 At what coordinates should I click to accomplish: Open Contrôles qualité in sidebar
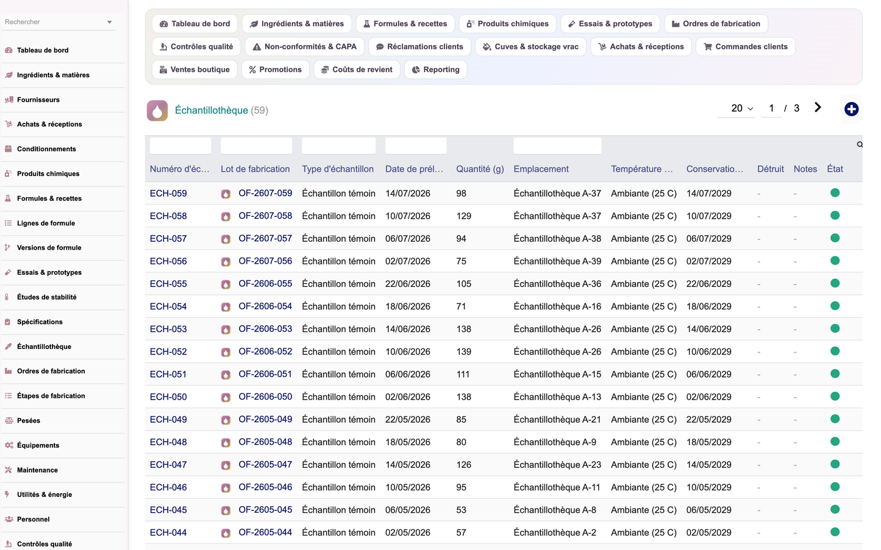45,544
